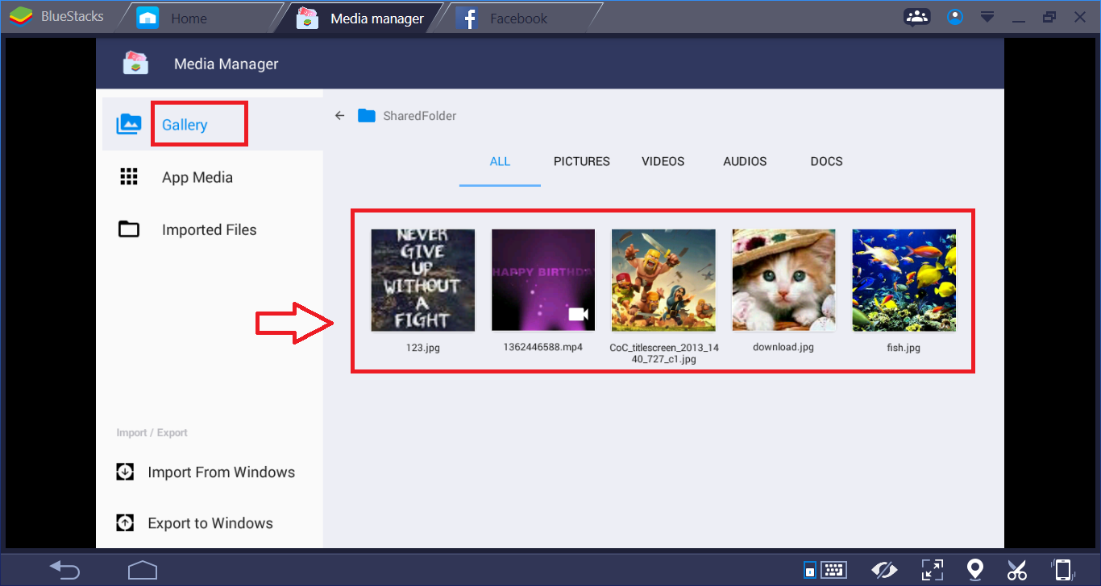Open the 123.jpg thumbnail
The image size is (1101, 586).
click(423, 280)
